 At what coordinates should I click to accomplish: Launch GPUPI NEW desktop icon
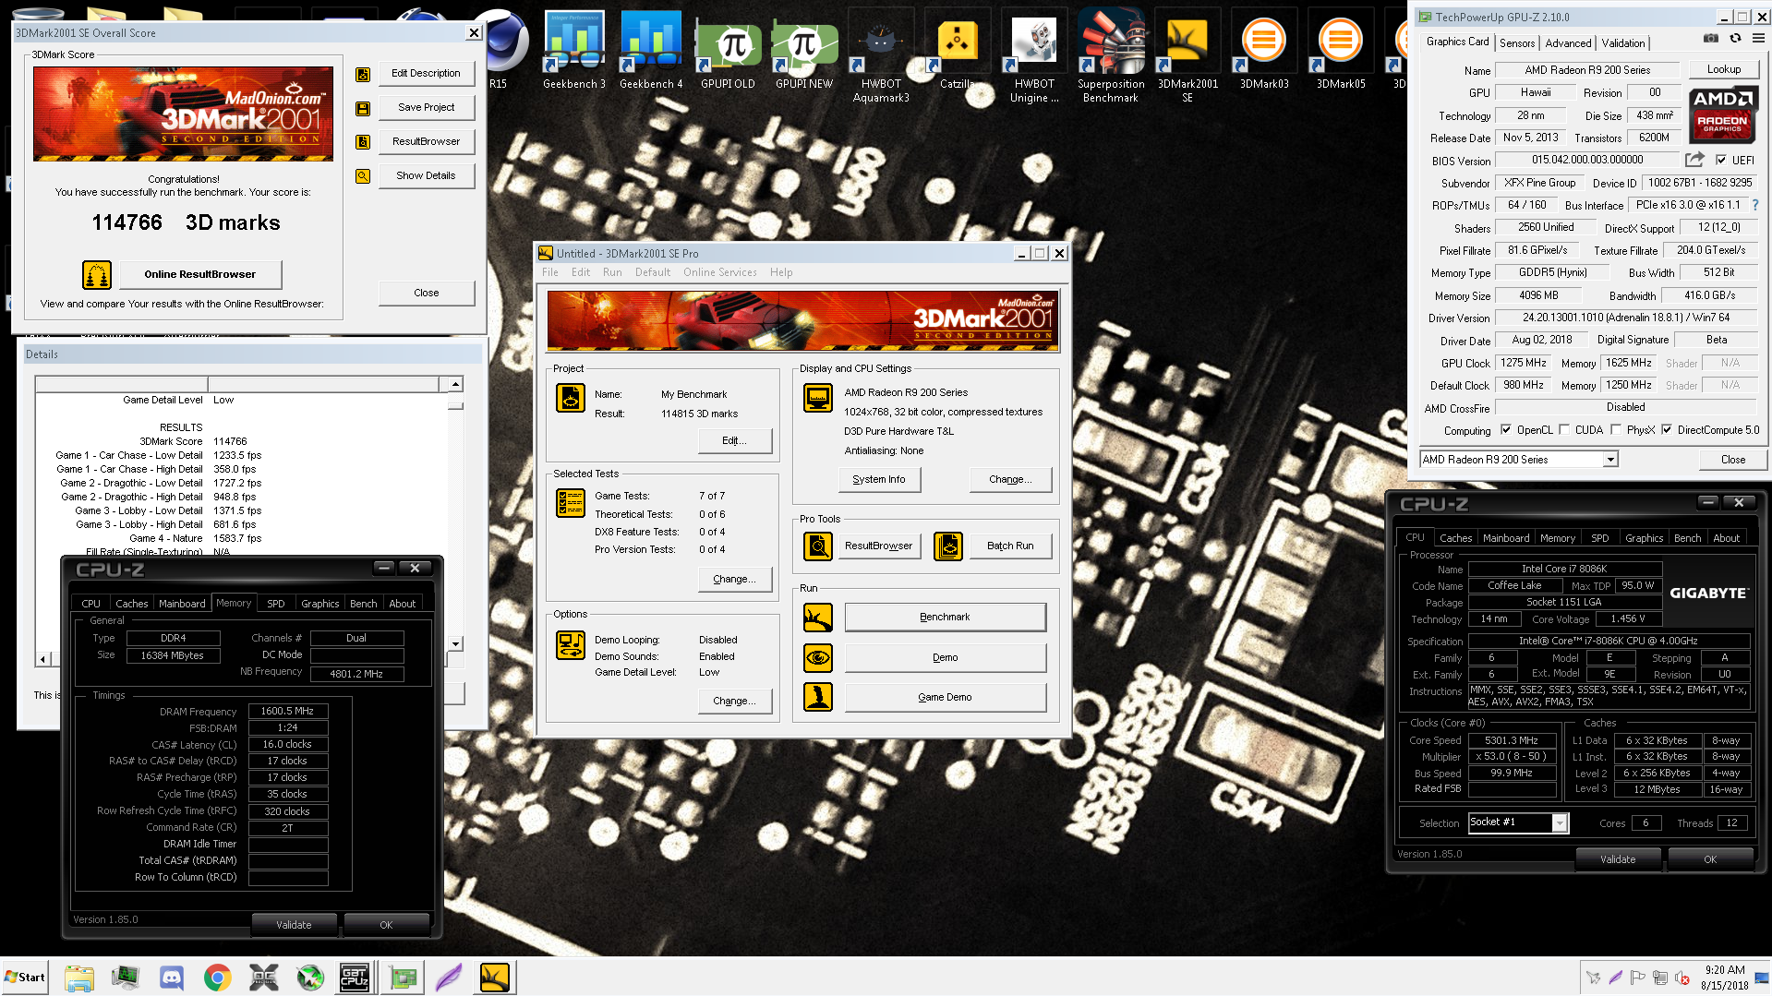click(x=804, y=51)
